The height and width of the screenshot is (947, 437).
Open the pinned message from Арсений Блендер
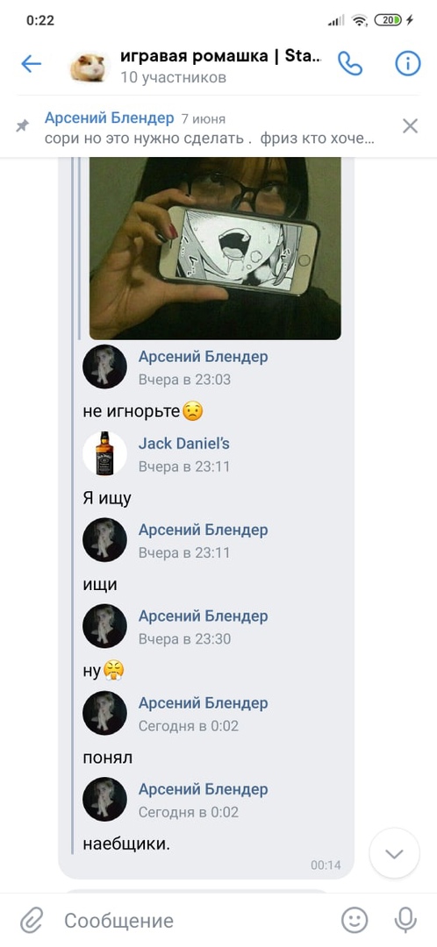209,128
